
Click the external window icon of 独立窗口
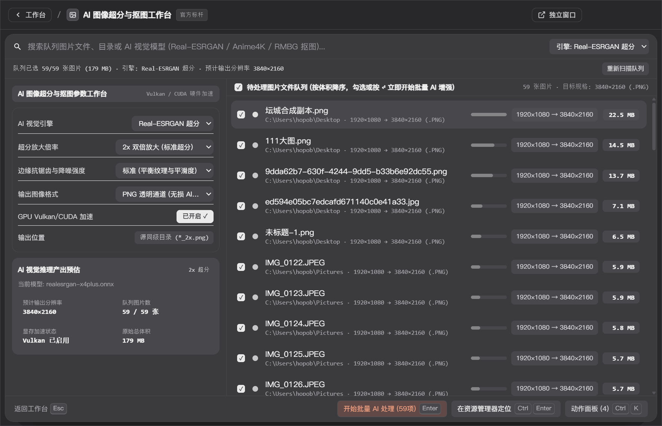542,15
